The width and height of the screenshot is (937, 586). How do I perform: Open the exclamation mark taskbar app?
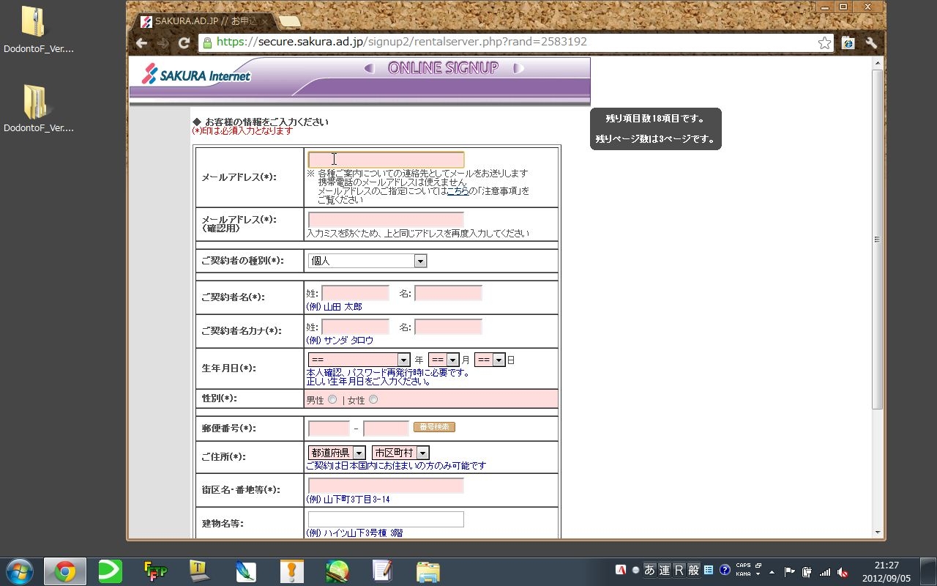coord(291,571)
